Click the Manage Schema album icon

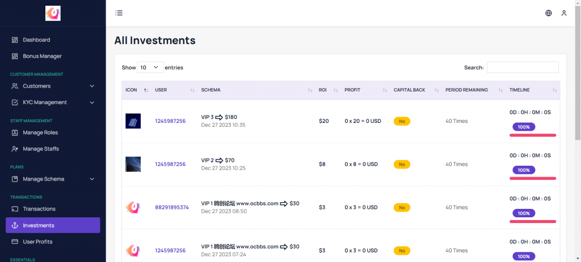click(15, 179)
